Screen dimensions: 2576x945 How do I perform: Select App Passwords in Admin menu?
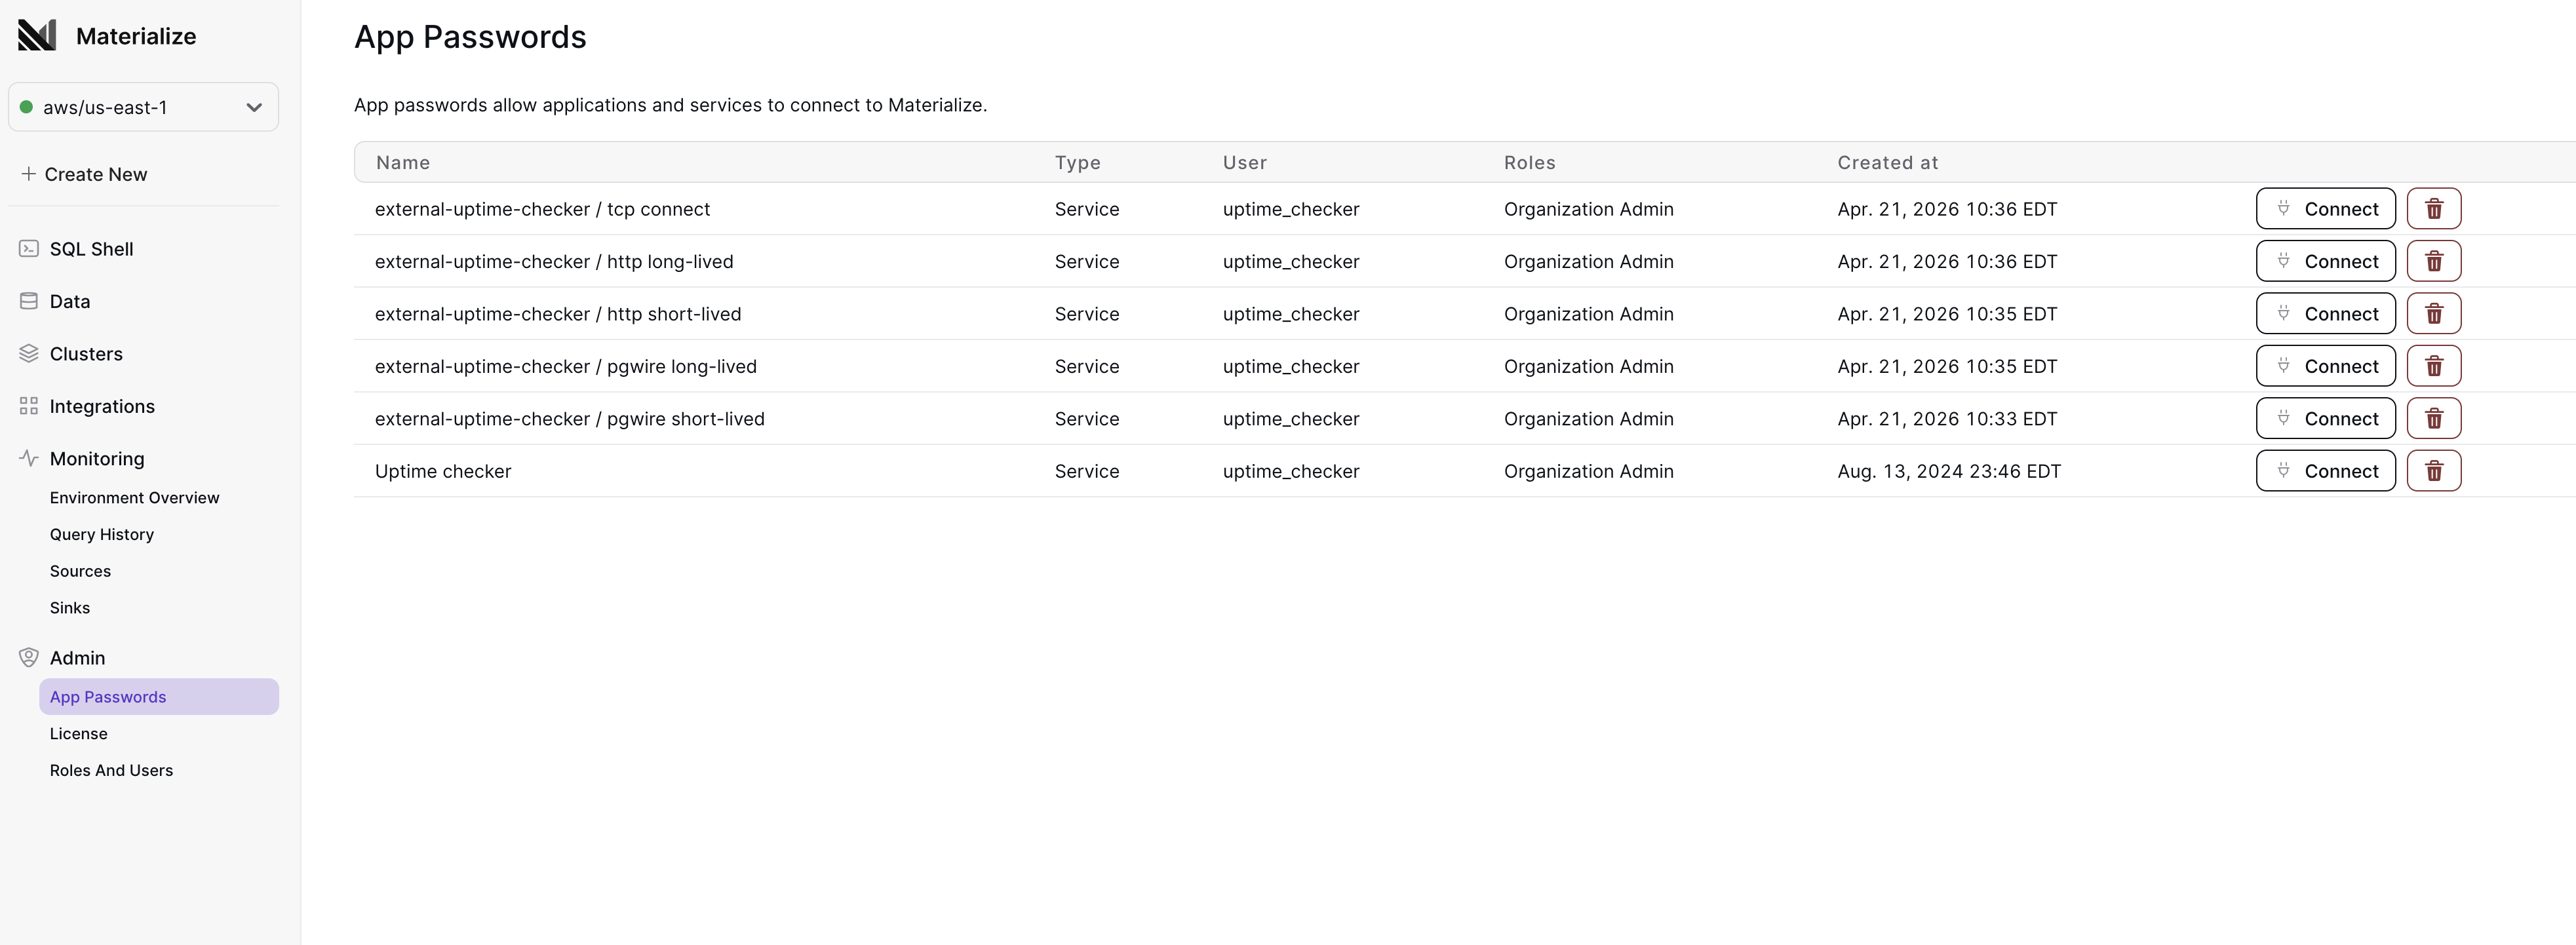point(159,697)
